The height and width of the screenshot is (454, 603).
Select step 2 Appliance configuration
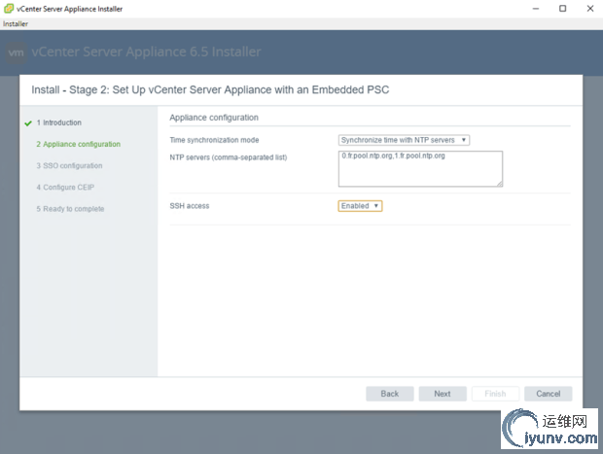pos(79,144)
